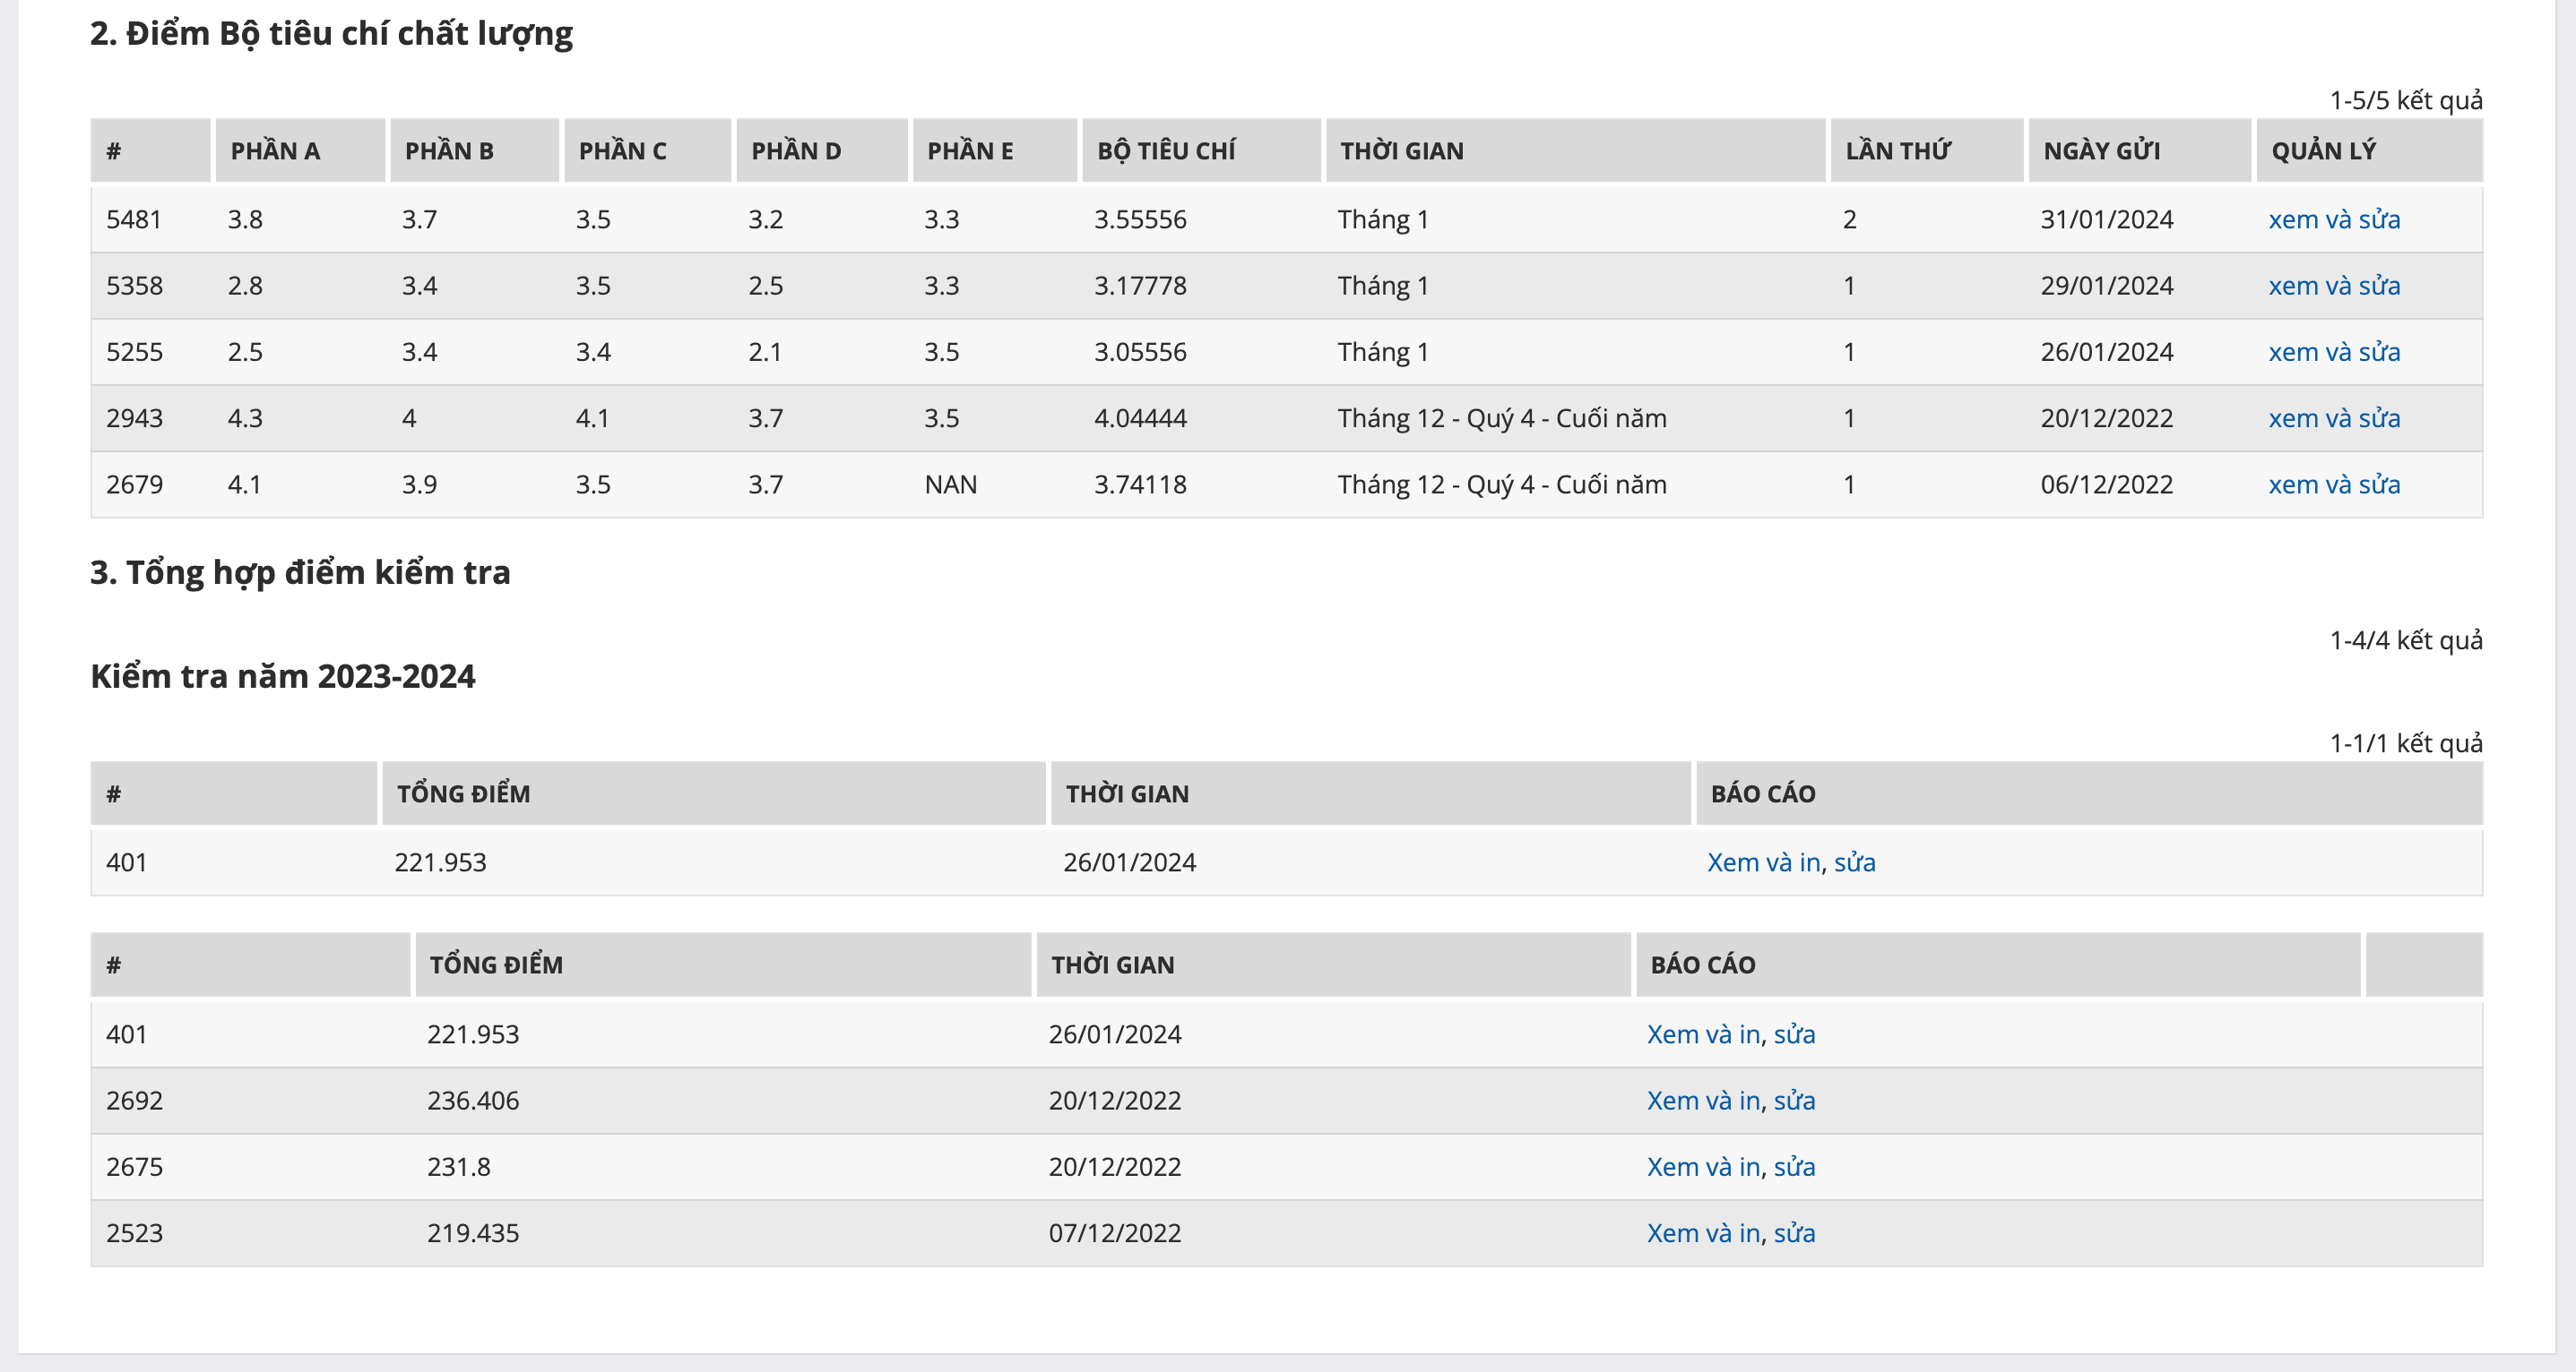
Task: Click 'sửa' link for row 2523
Action: [x=1794, y=1233]
